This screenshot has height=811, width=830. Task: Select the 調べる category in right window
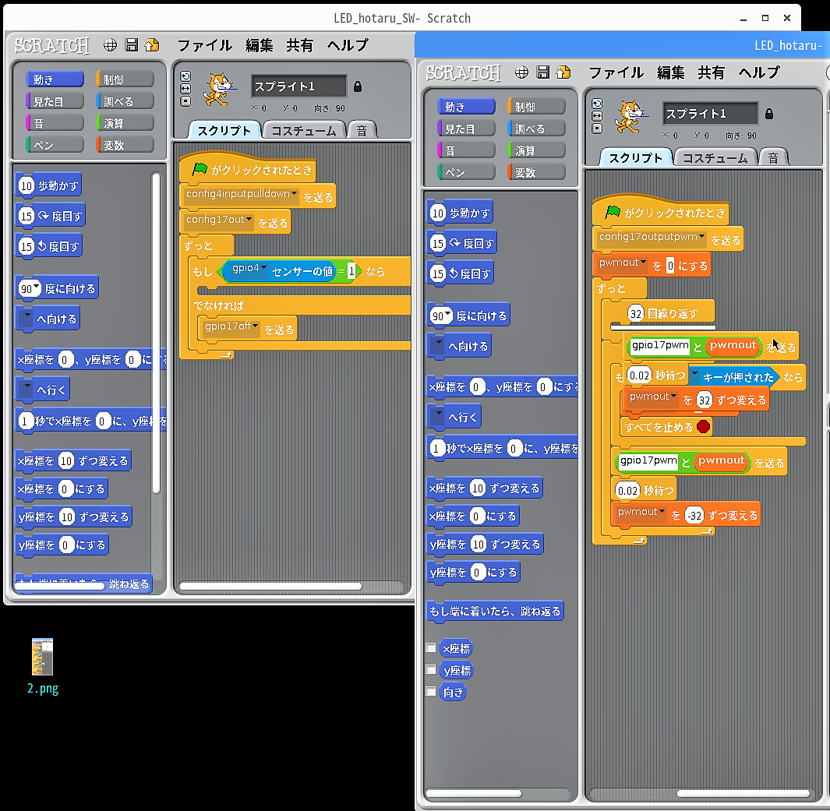tap(536, 129)
